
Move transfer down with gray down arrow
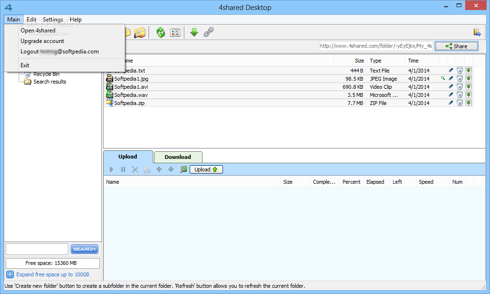coord(170,169)
